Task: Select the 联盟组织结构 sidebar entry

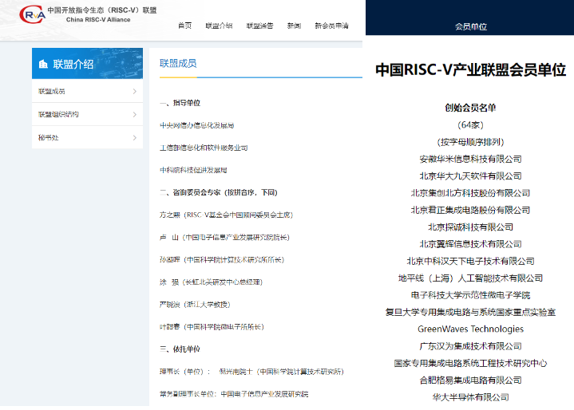Action: (59, 114)
